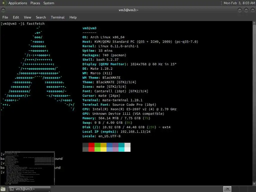
Task: Click the 'OS: Arch Linux x86_64' line
Action: (x=103, y=37)
